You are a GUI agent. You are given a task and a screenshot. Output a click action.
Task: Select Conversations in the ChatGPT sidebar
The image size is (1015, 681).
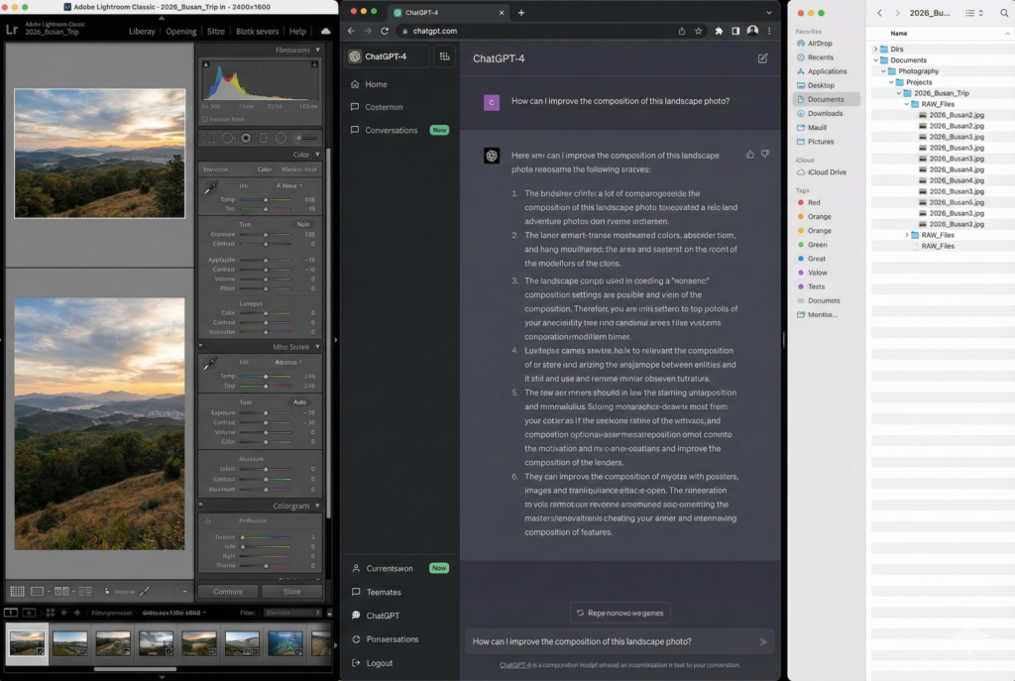tap(391, 130)
